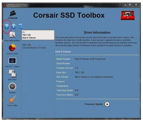Select the C:\ 768.1 GB Raid 0 Volume drive

(38, 35)
